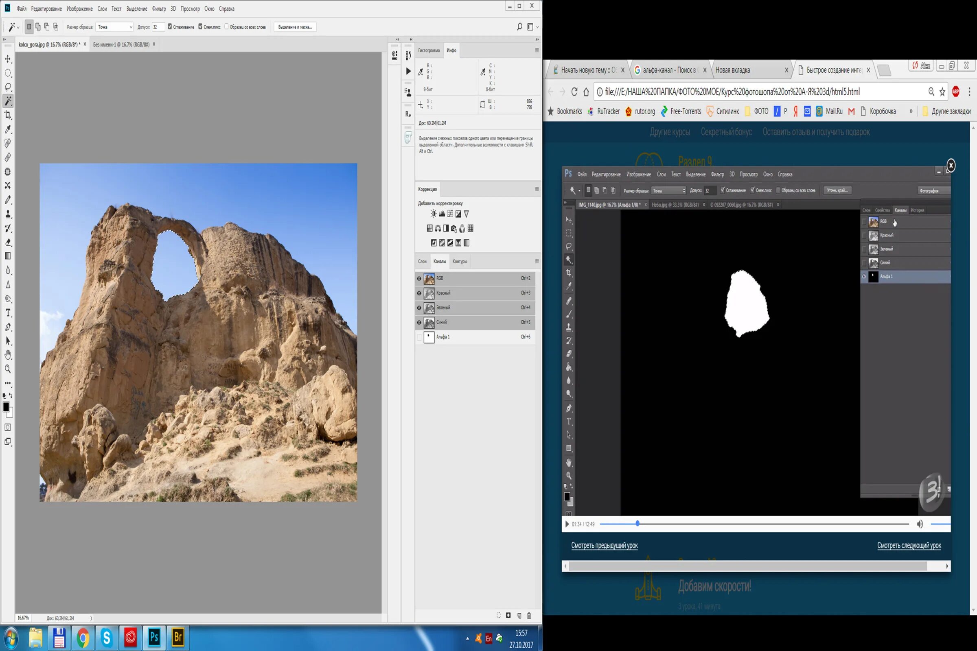This screenshot has width=977, height=651.
Task: Toggle the Сглаживание checkbox
Action: [169, 26]
